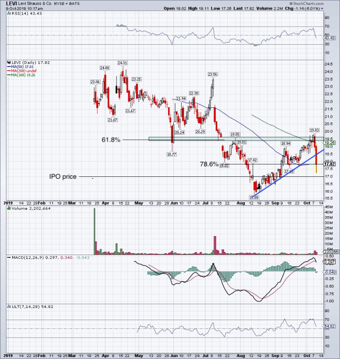Image resolution: width=340 pixels, height=359 pixels.
Task: Click the Volume 2,202,664 panel label
Action: pos(31,208)
